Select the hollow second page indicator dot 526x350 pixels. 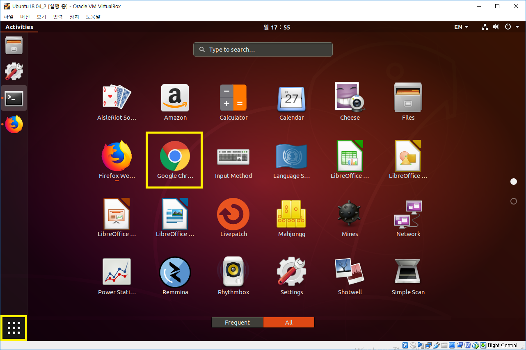(x=513, y=201)
